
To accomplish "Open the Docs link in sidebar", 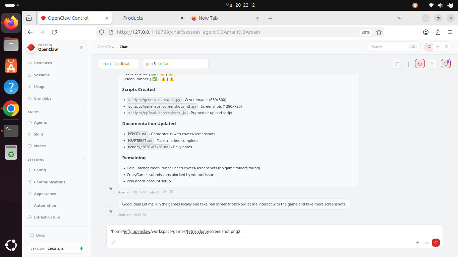I will tap(41, 235).
